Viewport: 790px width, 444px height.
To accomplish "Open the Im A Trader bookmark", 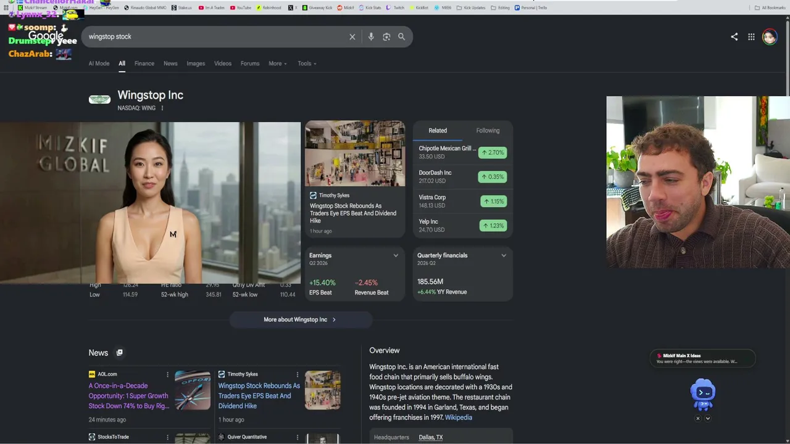I will 211,8.
